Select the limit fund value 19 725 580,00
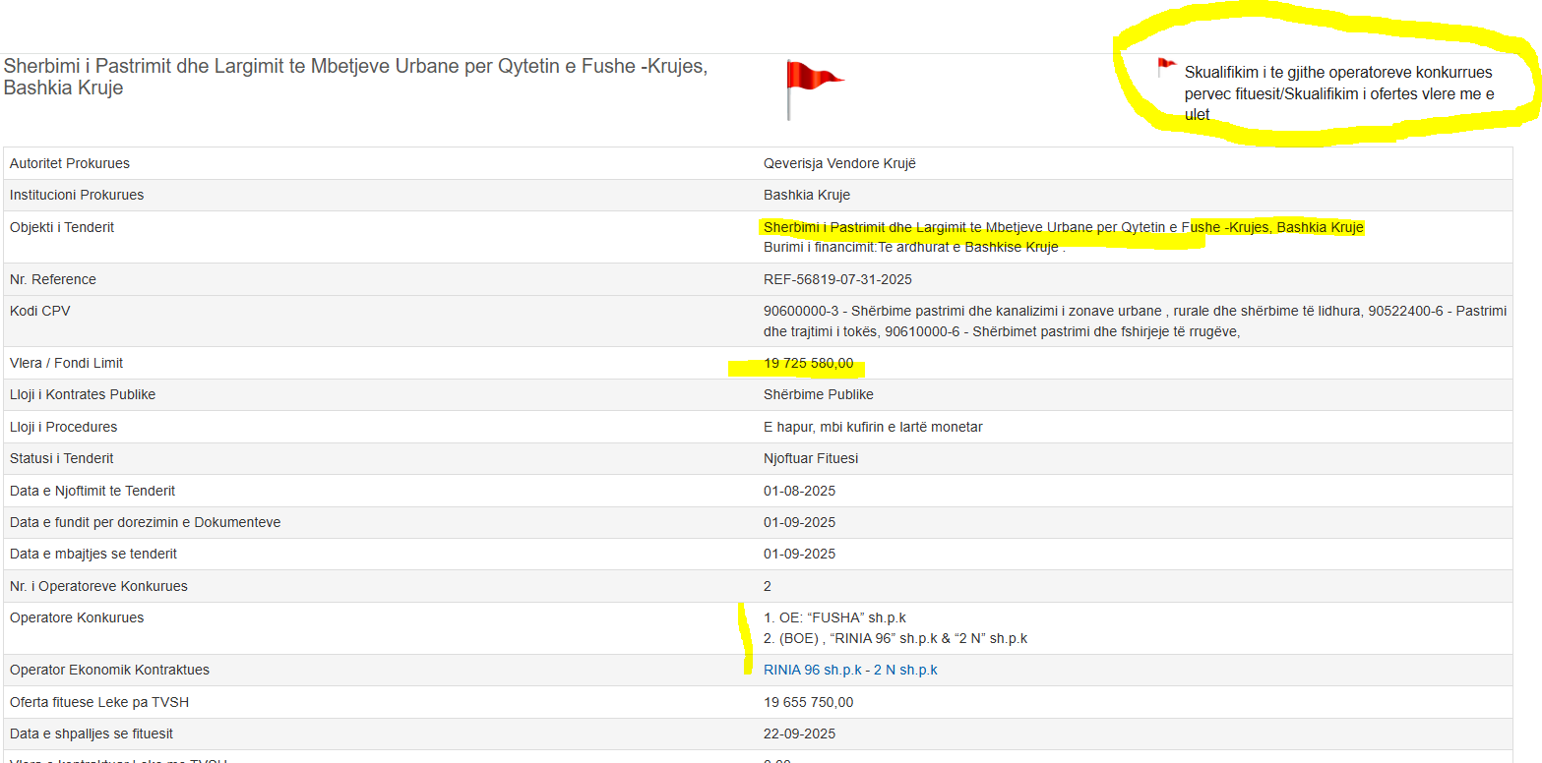The height and width of the screenshot is (763, 1542). coord(808,363)
